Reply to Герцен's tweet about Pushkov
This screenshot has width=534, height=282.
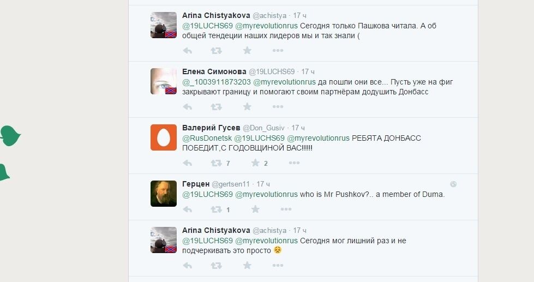(187, 209)
